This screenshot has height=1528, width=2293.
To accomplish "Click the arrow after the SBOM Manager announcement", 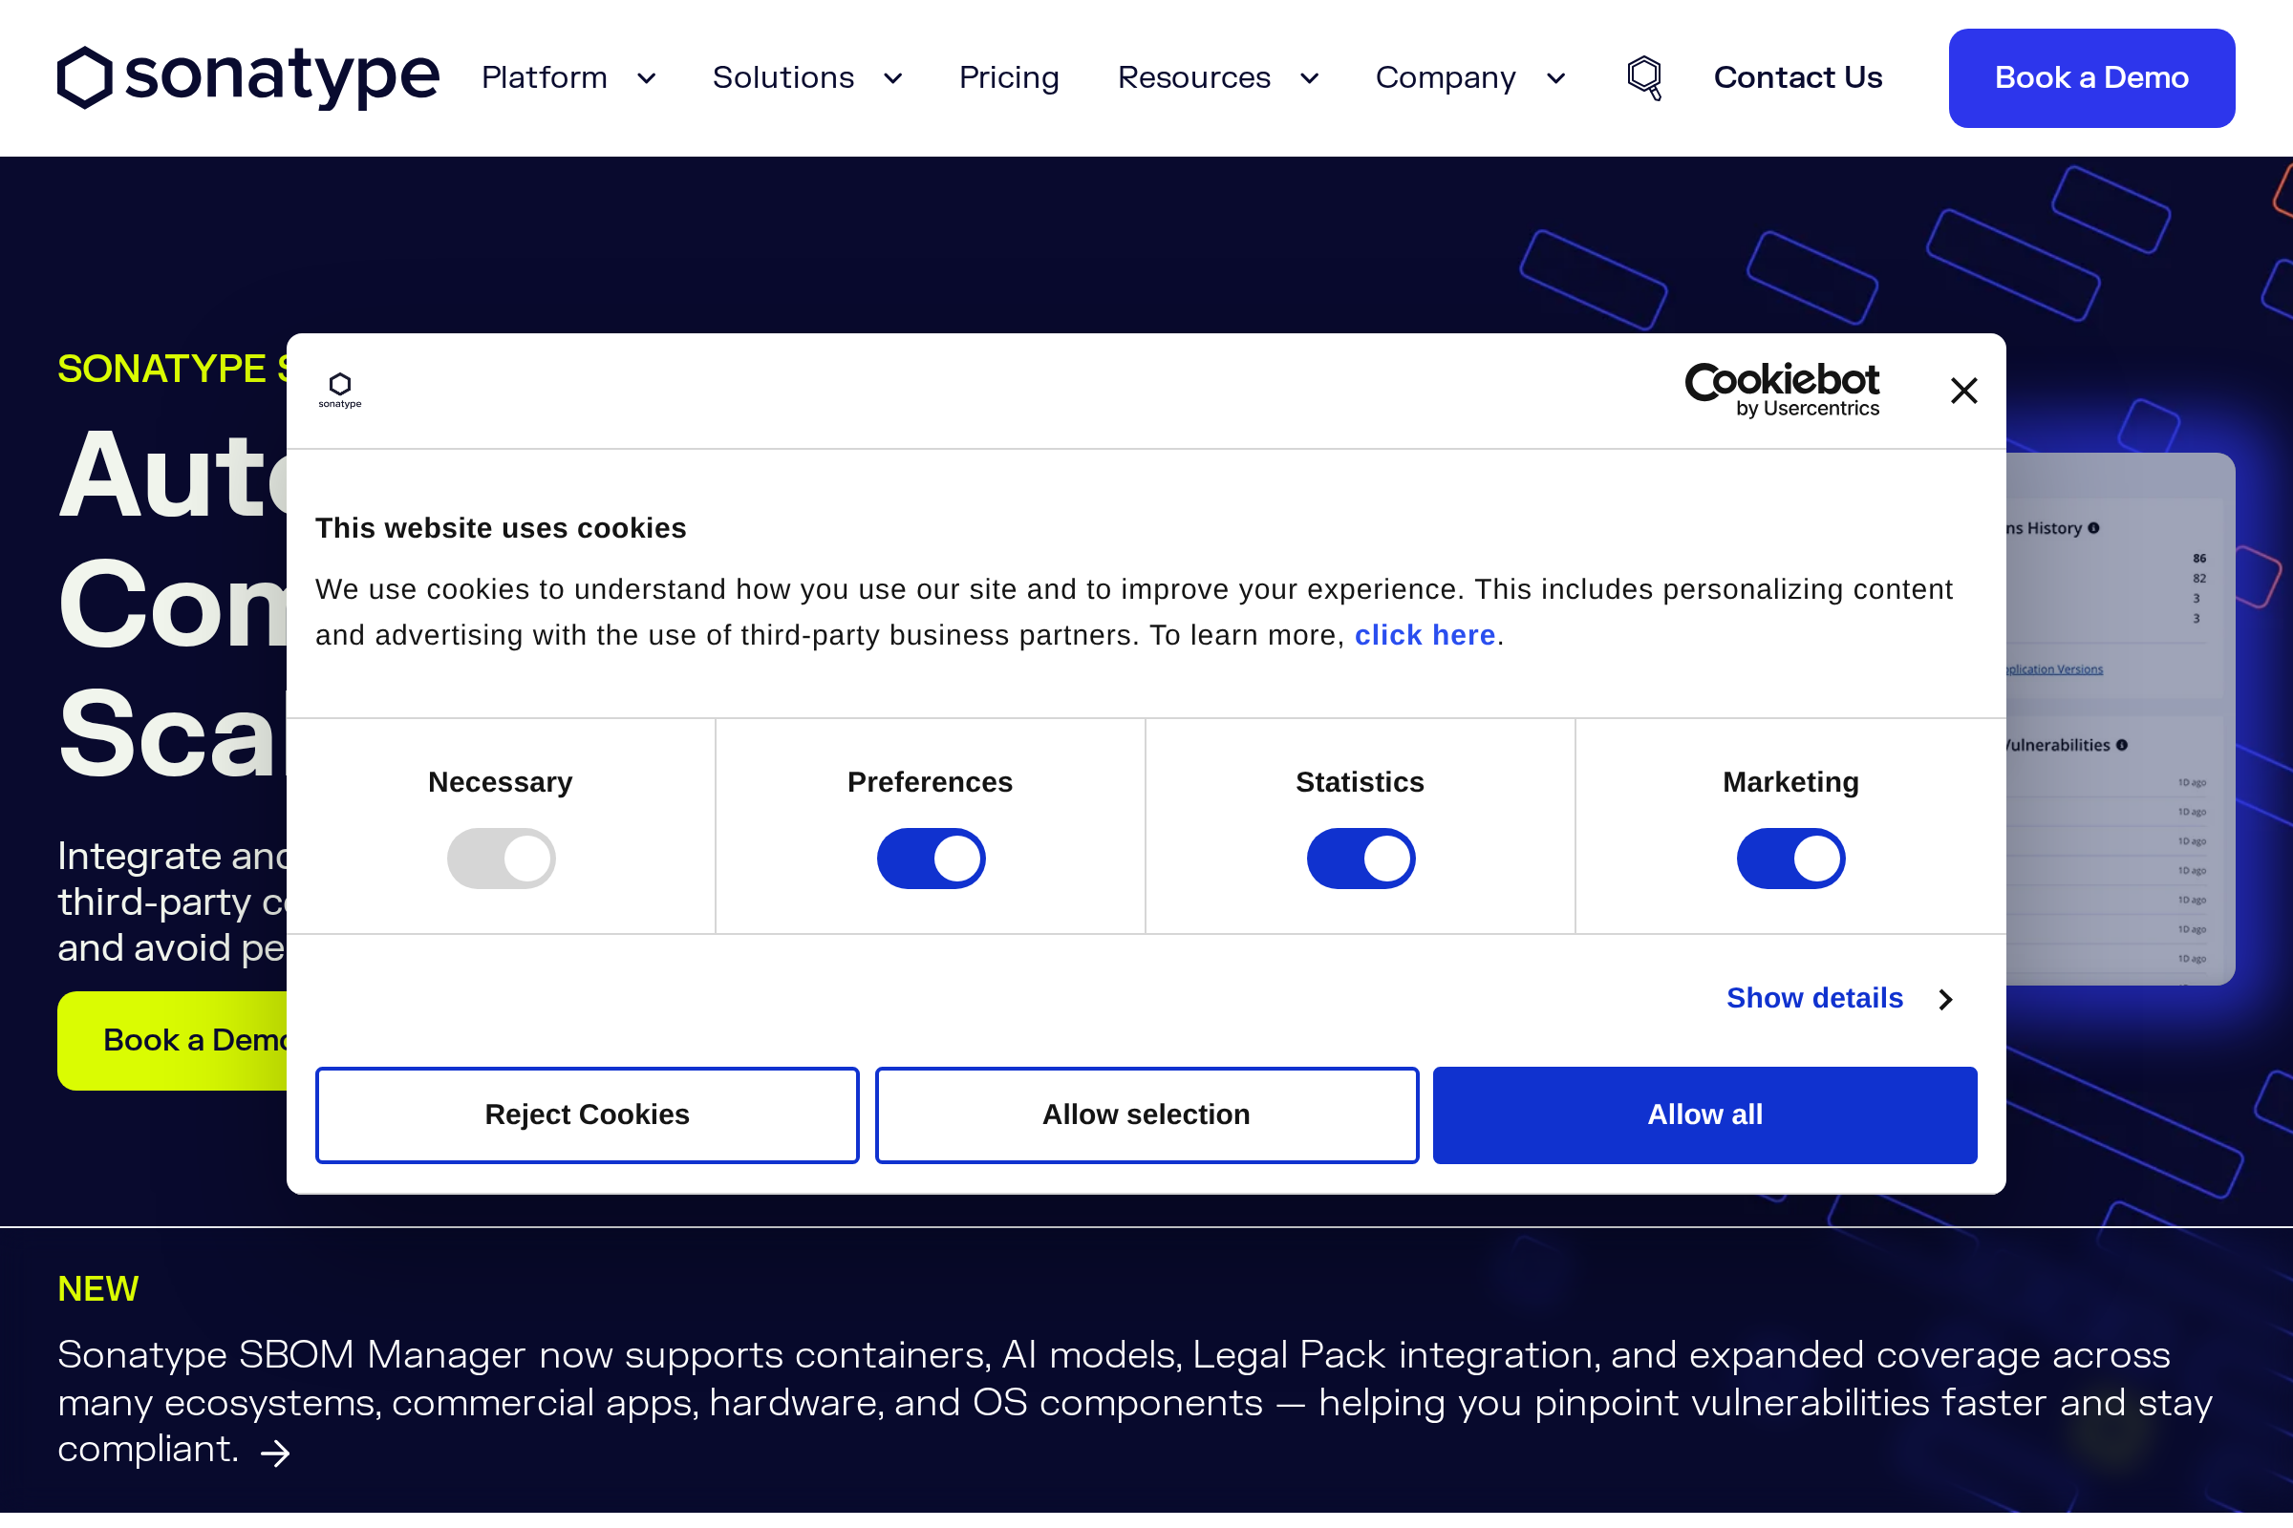I will [x=276, y=1453].
